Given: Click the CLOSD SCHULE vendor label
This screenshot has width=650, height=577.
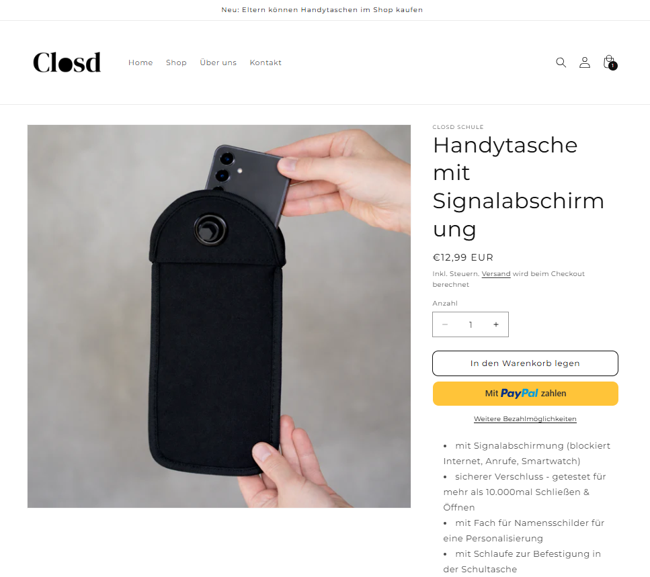Looking at the screenshot, I should point(458,127).
